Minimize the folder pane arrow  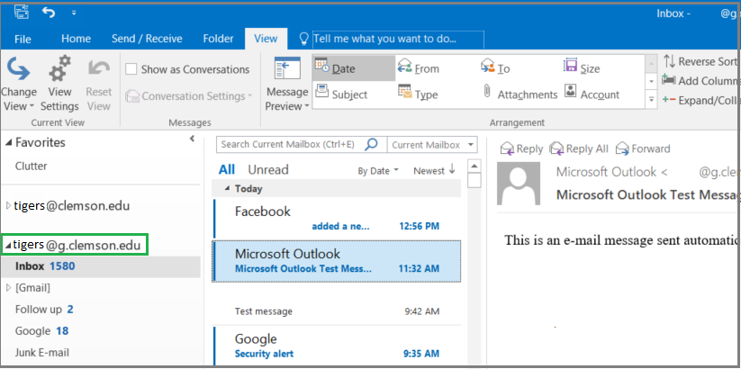click(x=192, y=139)
